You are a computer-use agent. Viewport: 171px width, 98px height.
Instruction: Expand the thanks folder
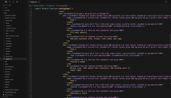[x=8, y=51]
